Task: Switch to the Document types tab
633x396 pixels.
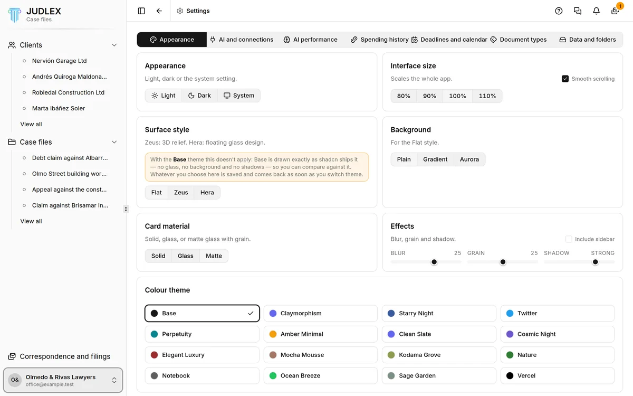Action: (x=518, y=40)
